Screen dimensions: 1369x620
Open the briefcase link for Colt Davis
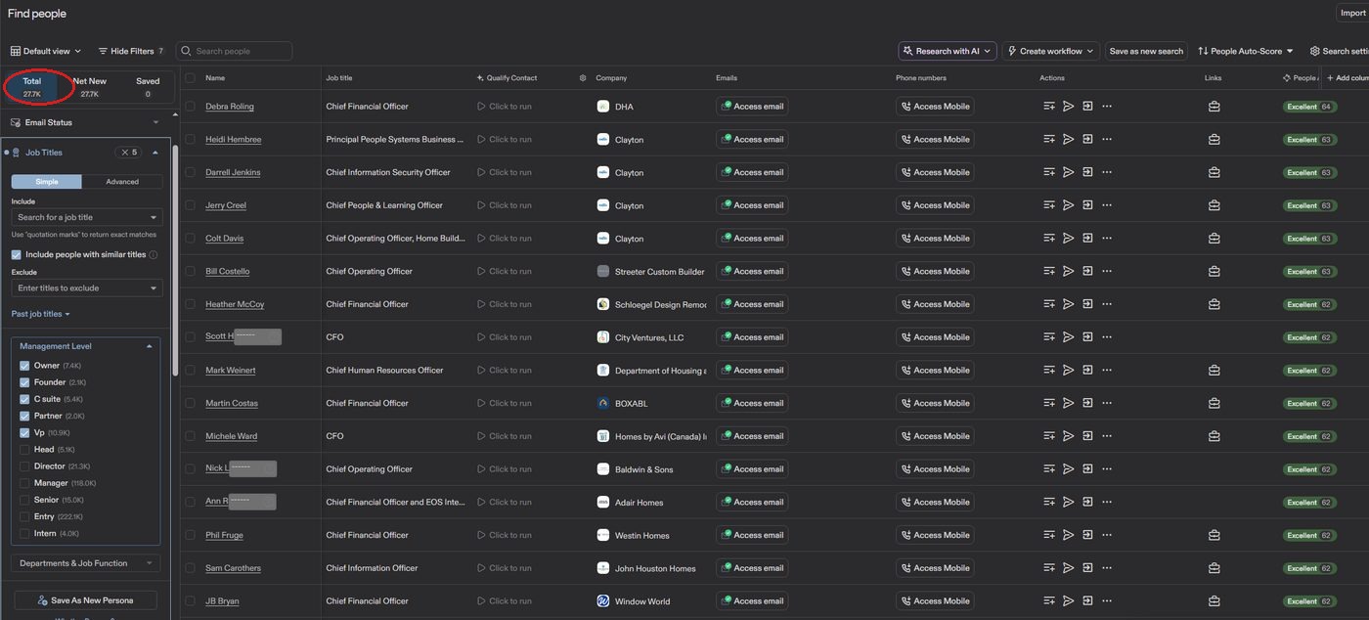1214,239
